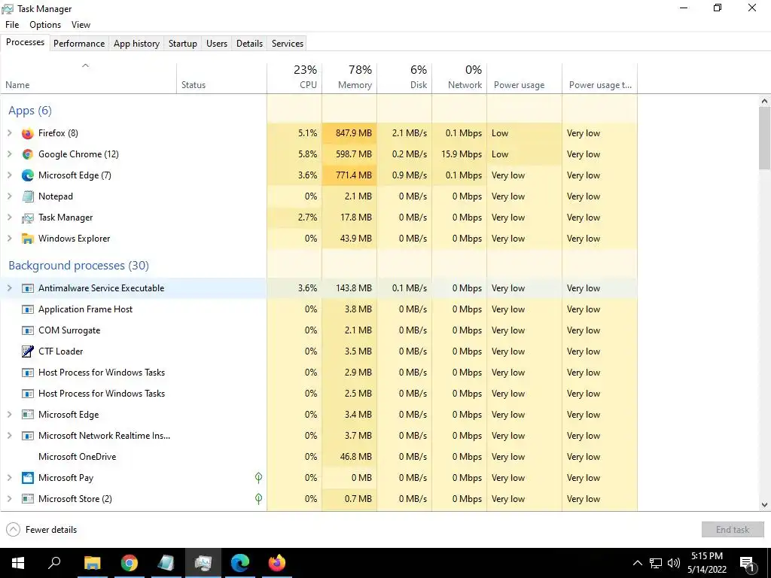Expand Antimalware Service Executable entry
The width and height of the screenshot is (771, 578).
coord(9,288)
